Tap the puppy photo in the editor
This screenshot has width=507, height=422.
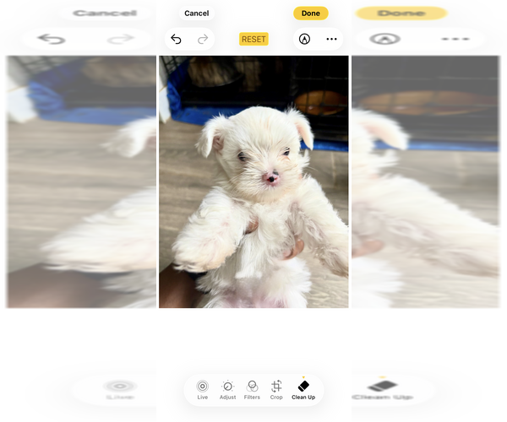(x=253, y=181)
